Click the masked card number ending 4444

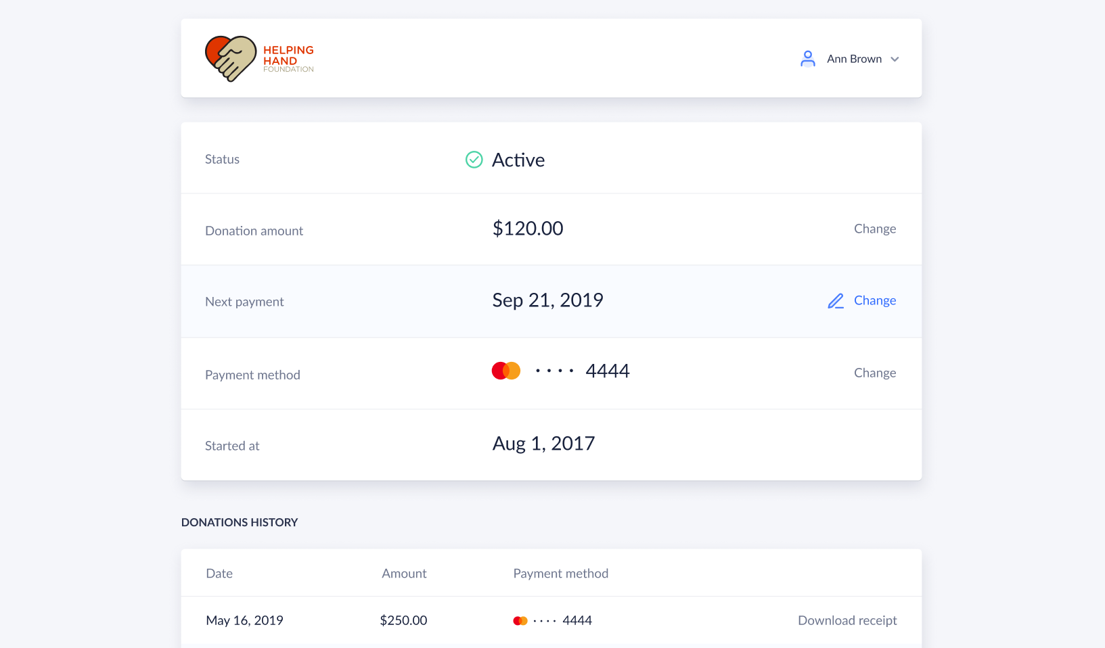pyautogui.click(x=583, y=371)
